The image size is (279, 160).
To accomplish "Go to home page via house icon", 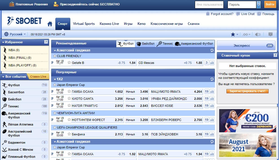I will coord(50,24).
